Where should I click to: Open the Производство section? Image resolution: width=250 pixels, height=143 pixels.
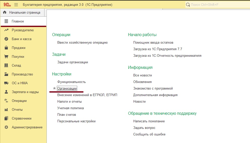[x=23, y=74]
